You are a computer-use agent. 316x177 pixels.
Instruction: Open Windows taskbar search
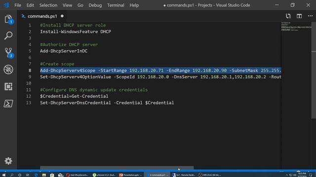[x=12, y=175]
